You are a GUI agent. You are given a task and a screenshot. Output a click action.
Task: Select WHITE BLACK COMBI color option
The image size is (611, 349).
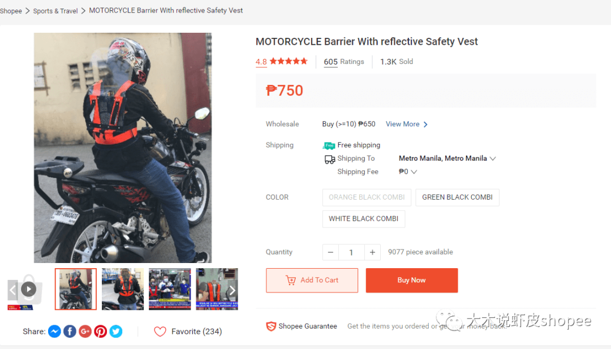click(364, 219)
